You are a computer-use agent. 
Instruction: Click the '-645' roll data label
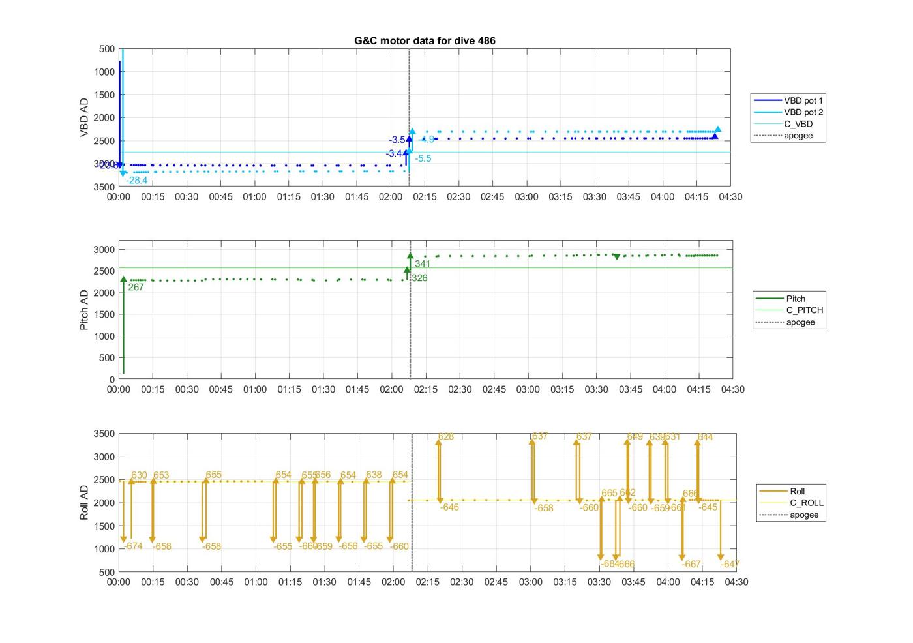click(708, 507)
